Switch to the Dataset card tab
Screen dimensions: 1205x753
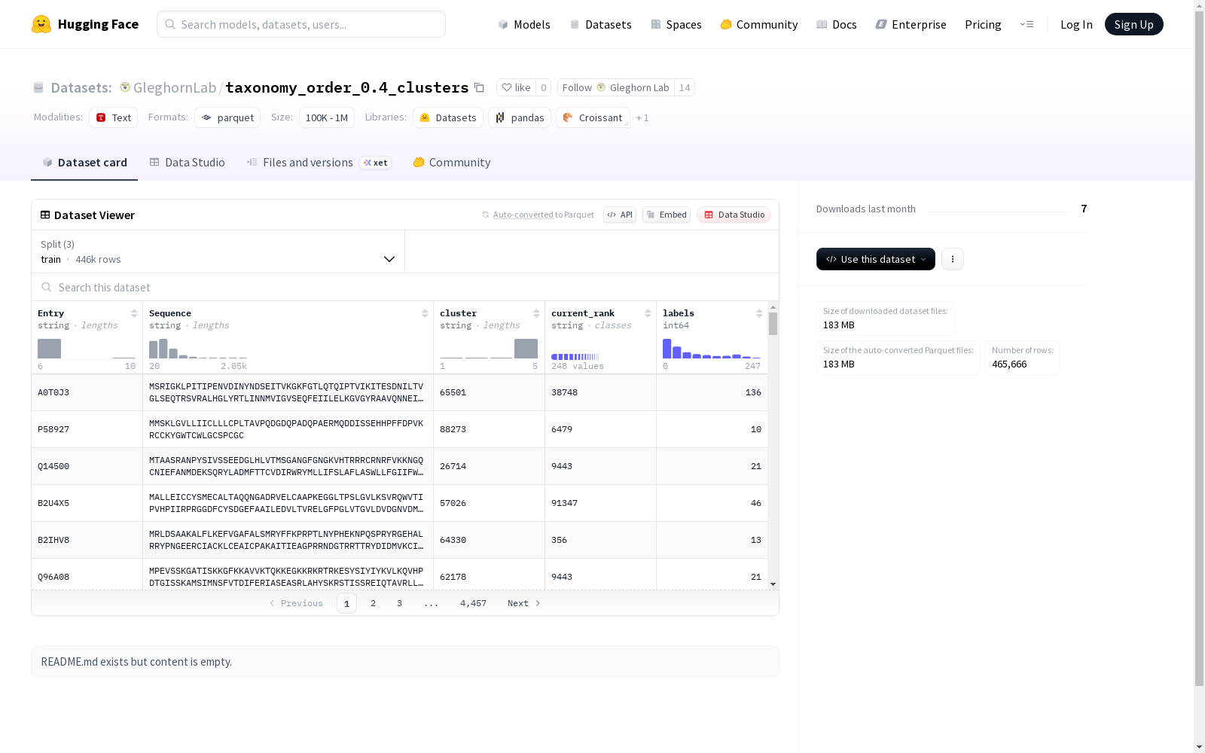84,162
